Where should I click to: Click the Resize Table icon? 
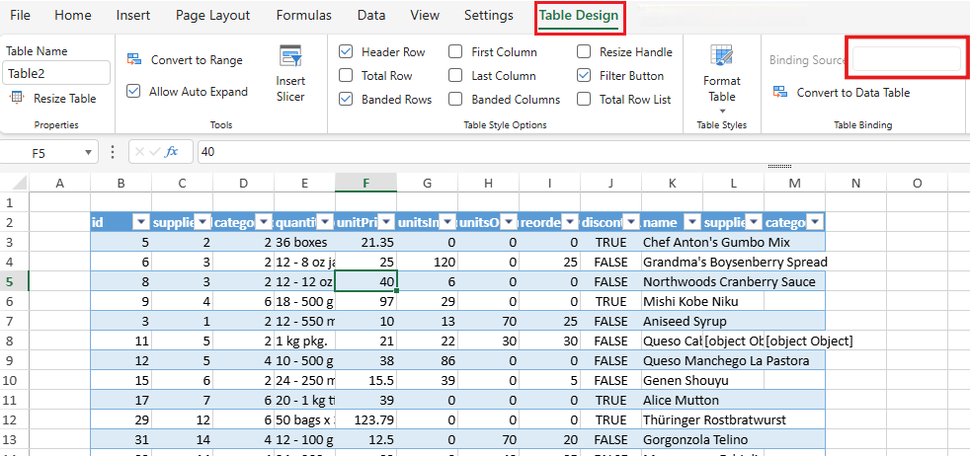[18, 98]
